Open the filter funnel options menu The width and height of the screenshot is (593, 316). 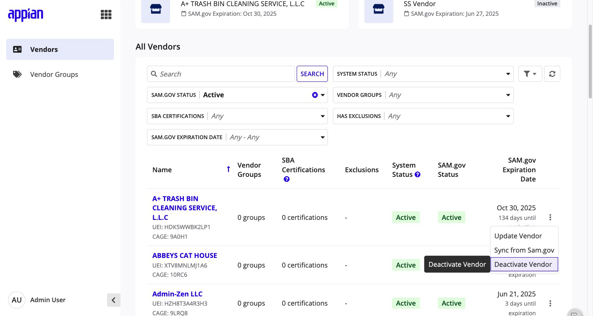coord(530,74)
